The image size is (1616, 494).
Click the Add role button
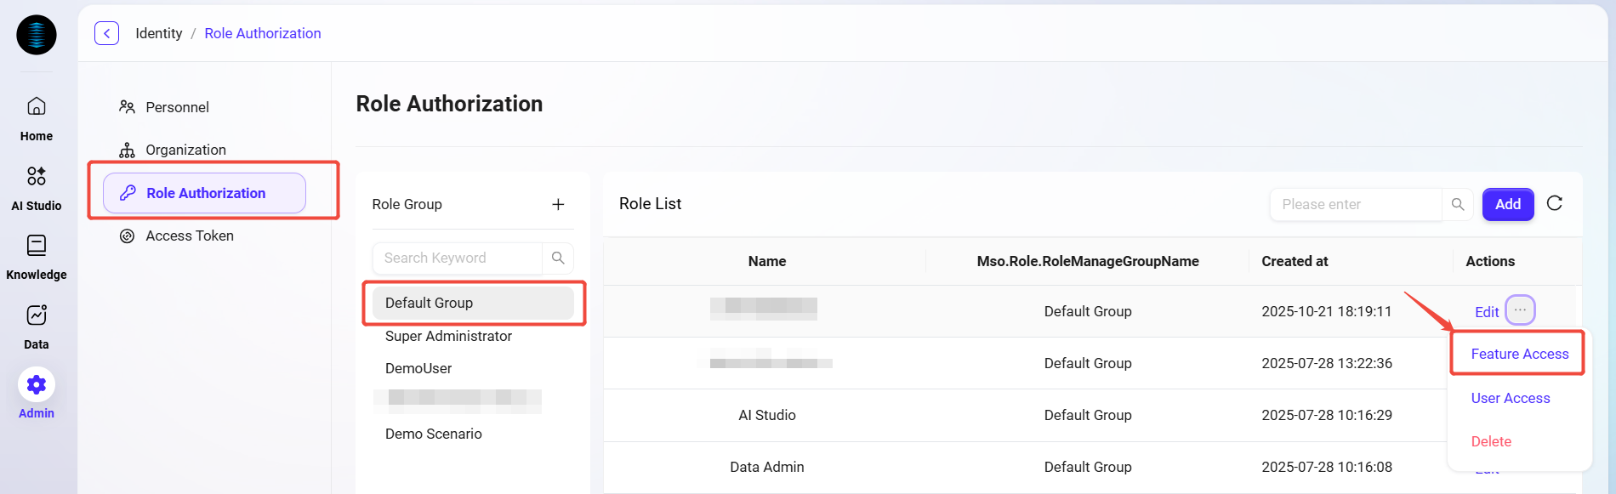tap(1507, 204)
